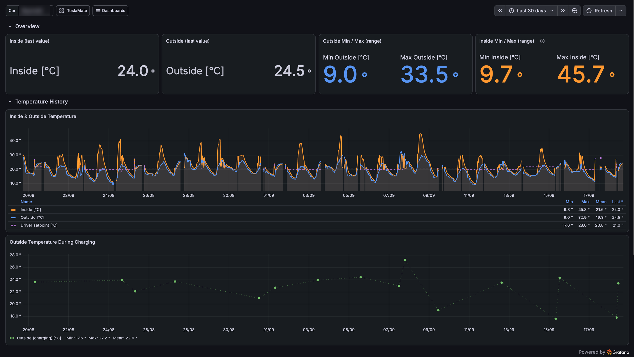Toggle Outside [°C] series in legend
Image resolution: width=634 pixels, height=357 pixels.
coord(32,218)
